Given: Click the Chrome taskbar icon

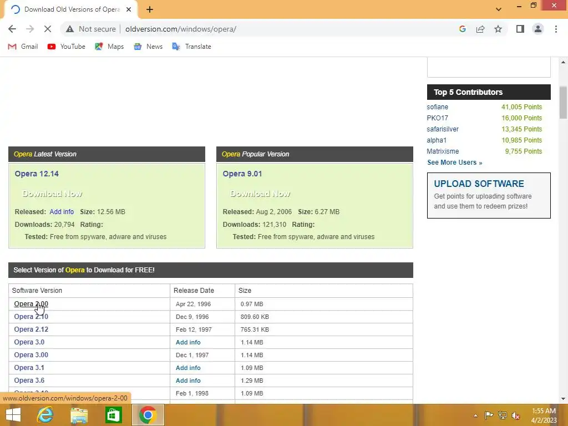Looking at the screenshot, I should [148, 415].
